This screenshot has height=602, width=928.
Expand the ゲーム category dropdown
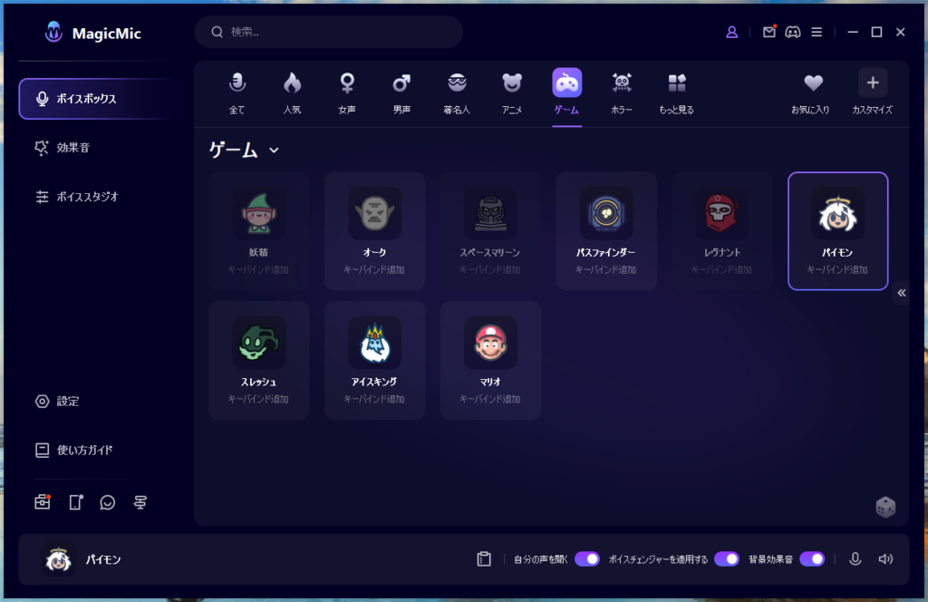pos(274,150)
